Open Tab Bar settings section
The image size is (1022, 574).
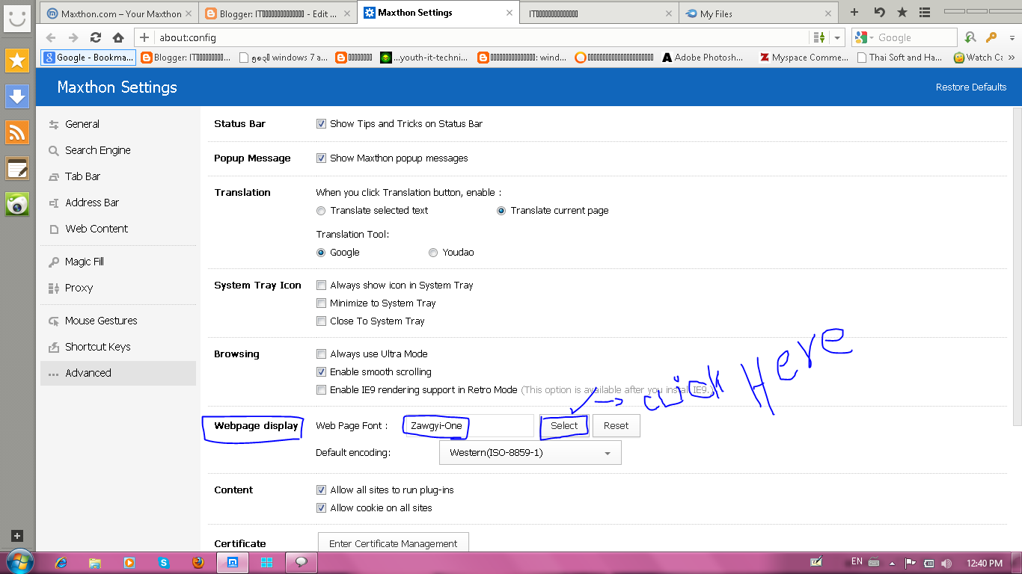click(x=118, y=176)
